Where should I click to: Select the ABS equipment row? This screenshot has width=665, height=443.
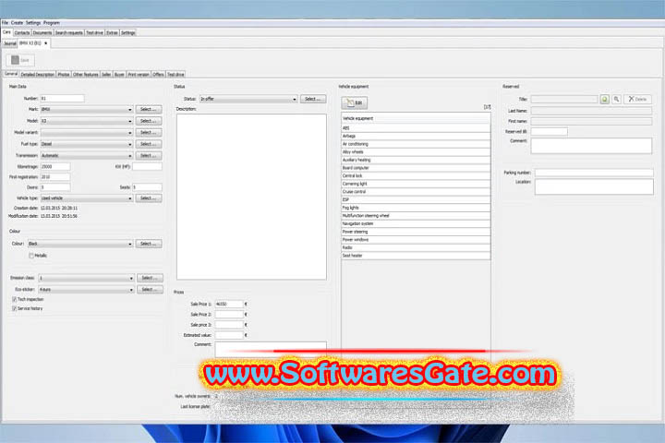(416, 128)
